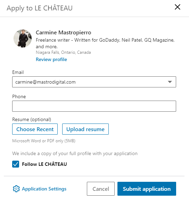Screen dimensions: 189x204
Task: Cancel the job application
Action: (101, 189)
